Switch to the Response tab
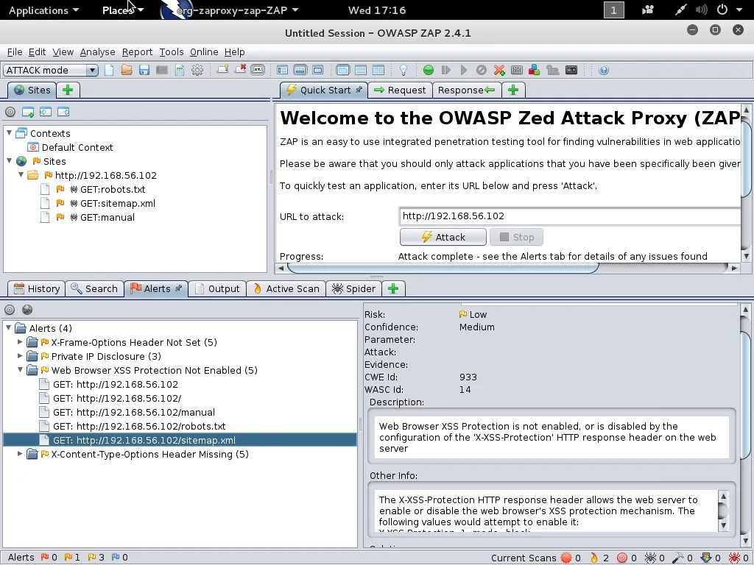 [x=466, y=90]
